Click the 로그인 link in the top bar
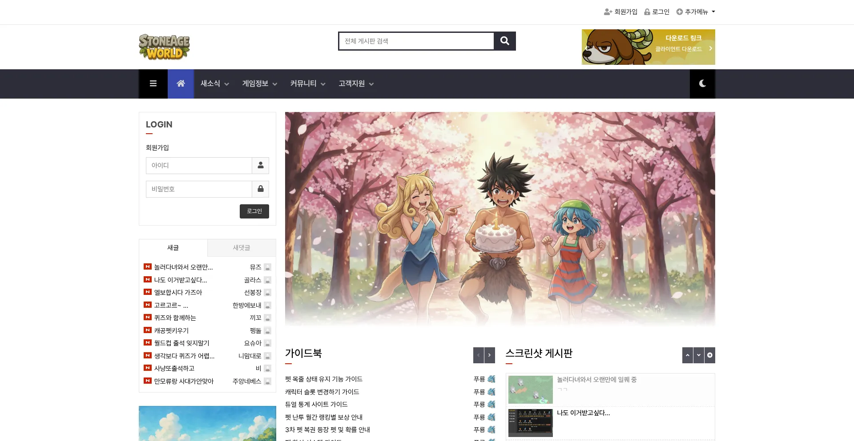 point(657,12)
